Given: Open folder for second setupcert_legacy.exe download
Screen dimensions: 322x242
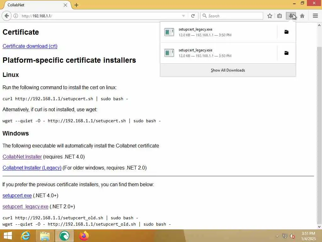Looking at the screenshot, I should click(286, 53).
